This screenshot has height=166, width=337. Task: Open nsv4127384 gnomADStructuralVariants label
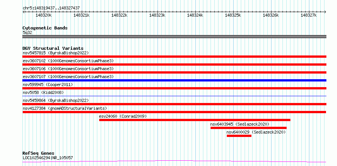65,108
